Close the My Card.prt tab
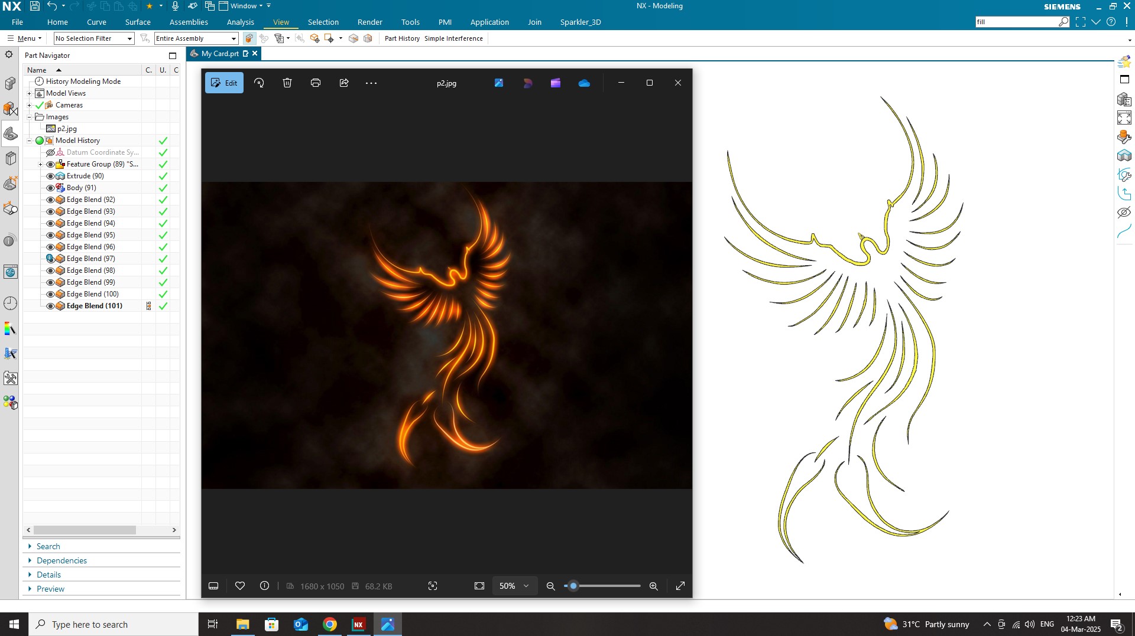This screenshot has height=636, width=1135. click(x=255, y=53)
